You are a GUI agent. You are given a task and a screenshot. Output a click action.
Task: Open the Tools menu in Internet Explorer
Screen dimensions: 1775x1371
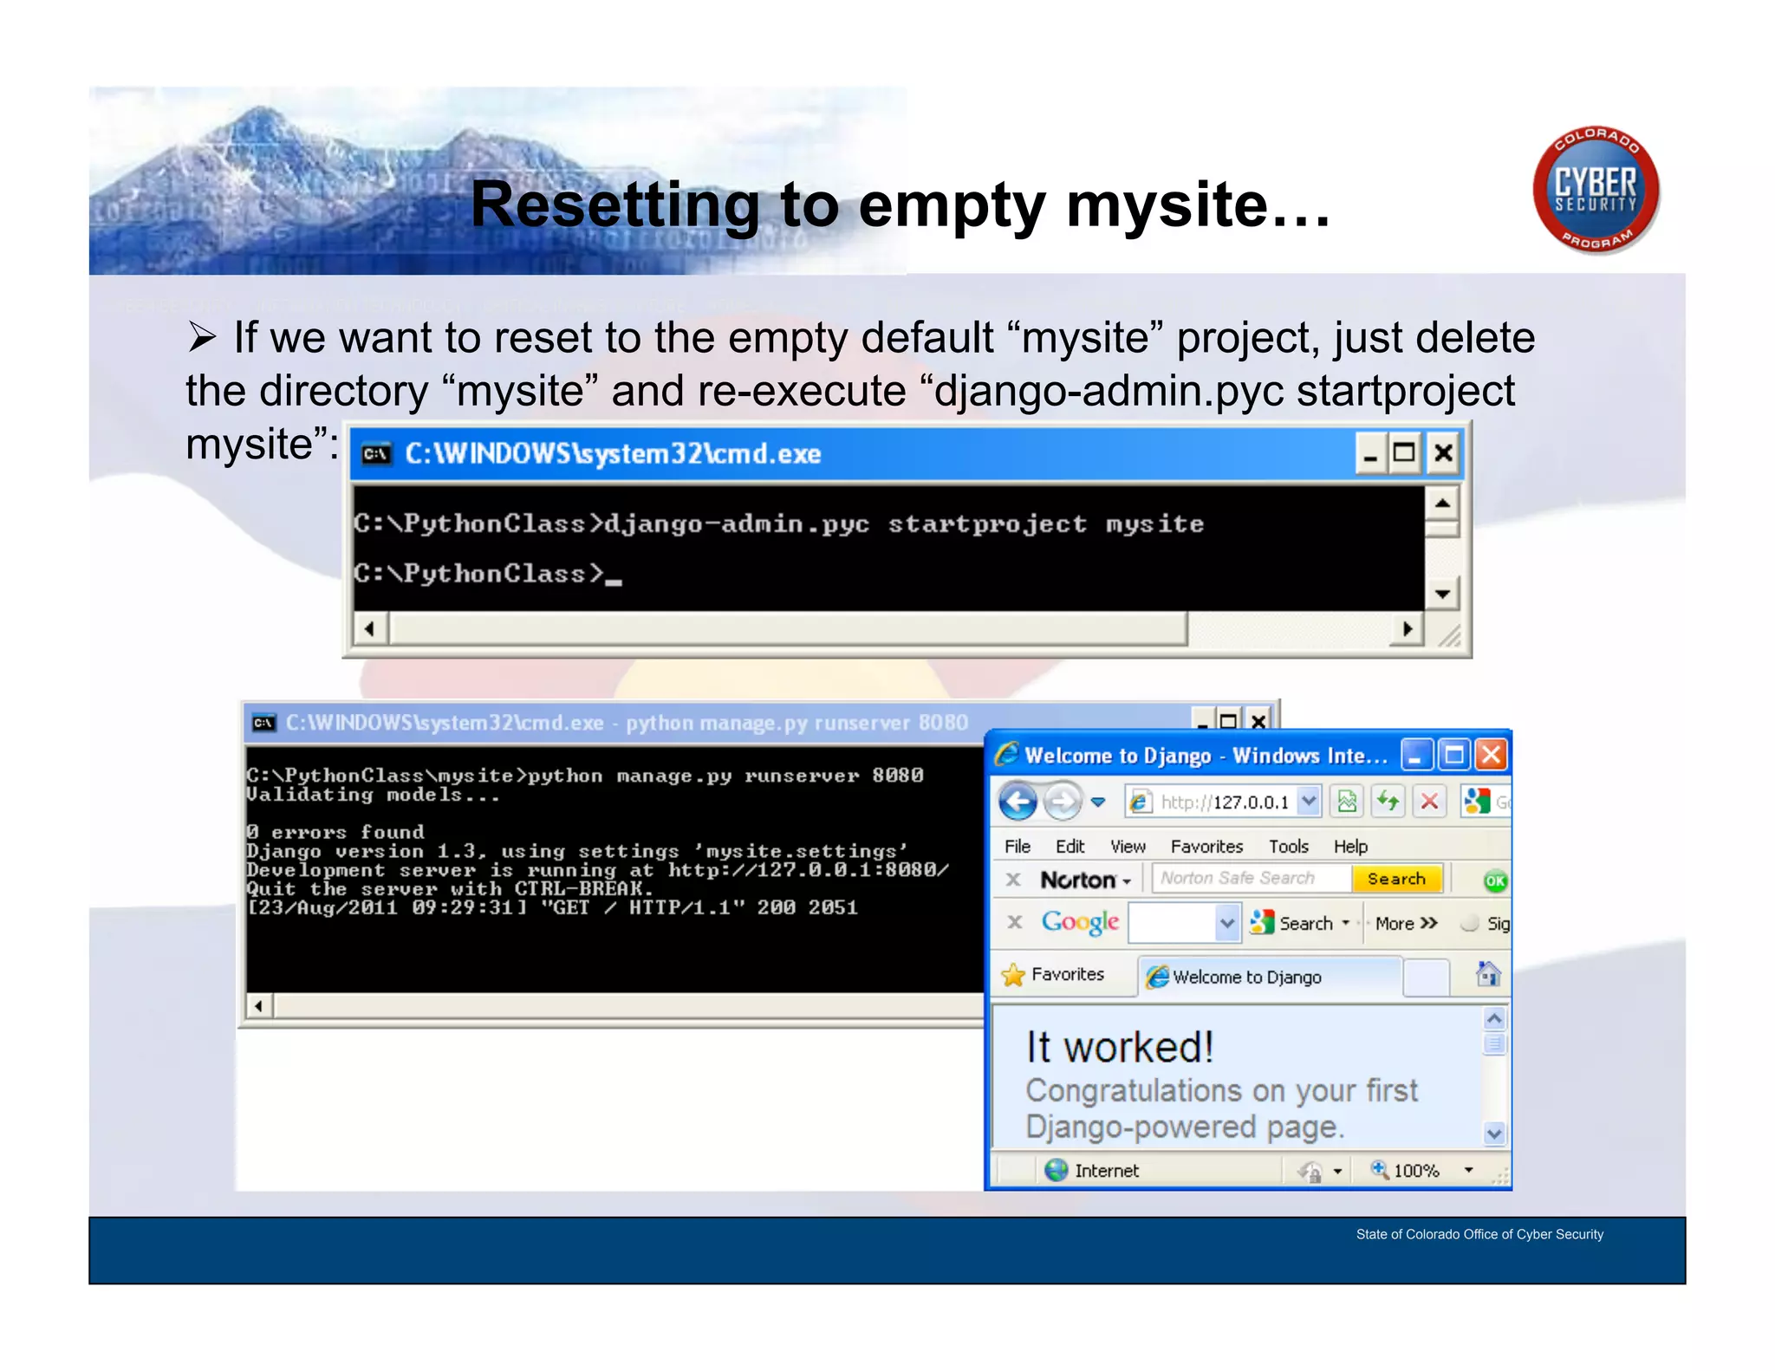[x=1289, y=847]
